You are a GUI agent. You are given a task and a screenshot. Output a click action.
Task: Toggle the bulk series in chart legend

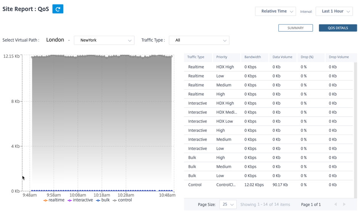coord(103,200)
